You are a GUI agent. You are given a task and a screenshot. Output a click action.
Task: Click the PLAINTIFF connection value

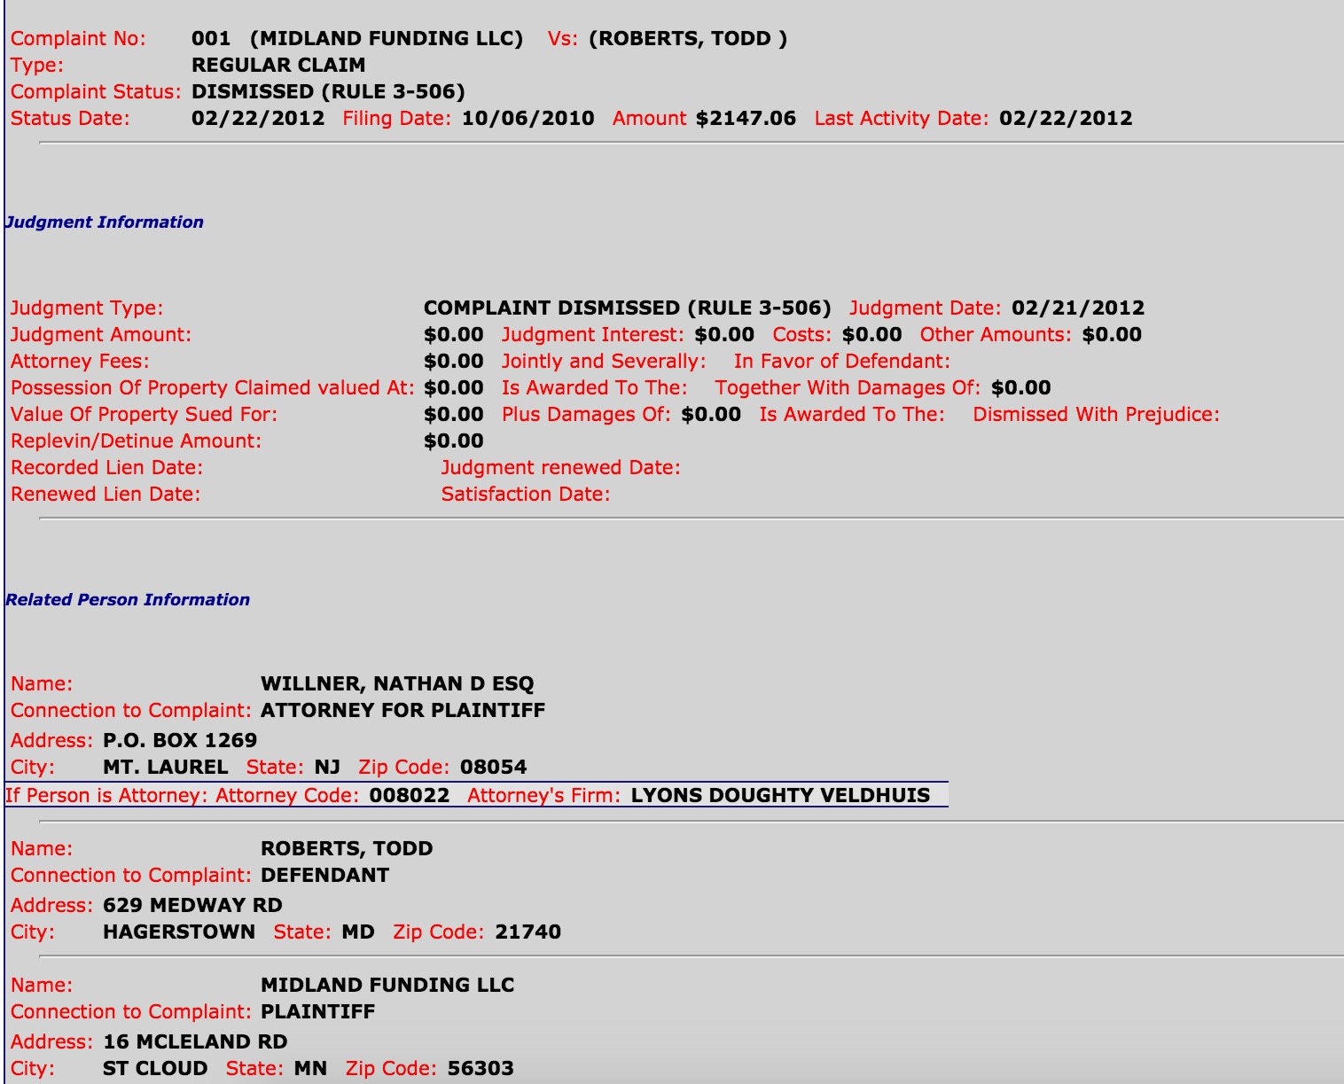coord(317,1012)
